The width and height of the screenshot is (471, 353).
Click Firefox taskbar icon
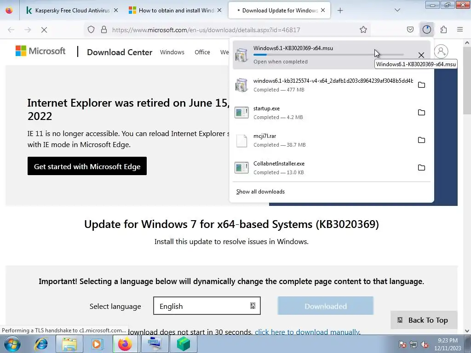coord(125,344)
